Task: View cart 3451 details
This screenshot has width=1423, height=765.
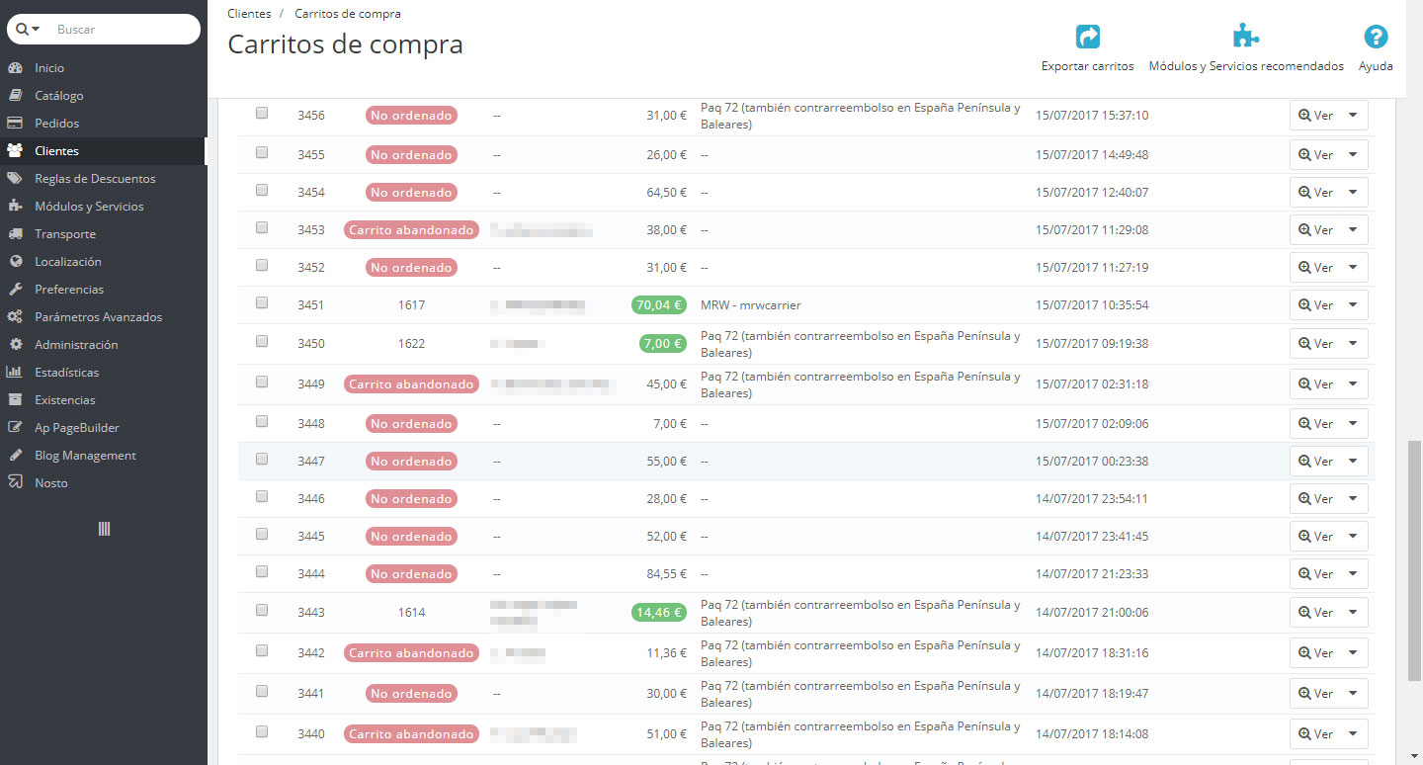Action: click(1314, 305)
